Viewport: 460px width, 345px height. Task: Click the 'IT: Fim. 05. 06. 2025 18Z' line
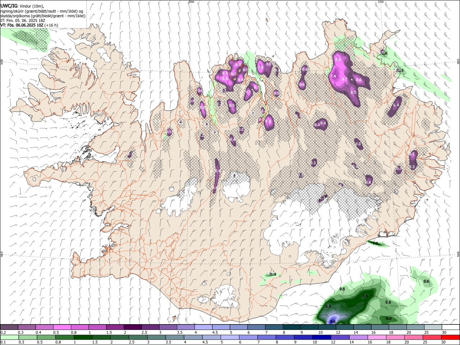[23, 20]
